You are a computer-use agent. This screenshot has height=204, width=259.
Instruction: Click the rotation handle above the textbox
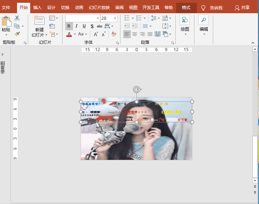137,90
